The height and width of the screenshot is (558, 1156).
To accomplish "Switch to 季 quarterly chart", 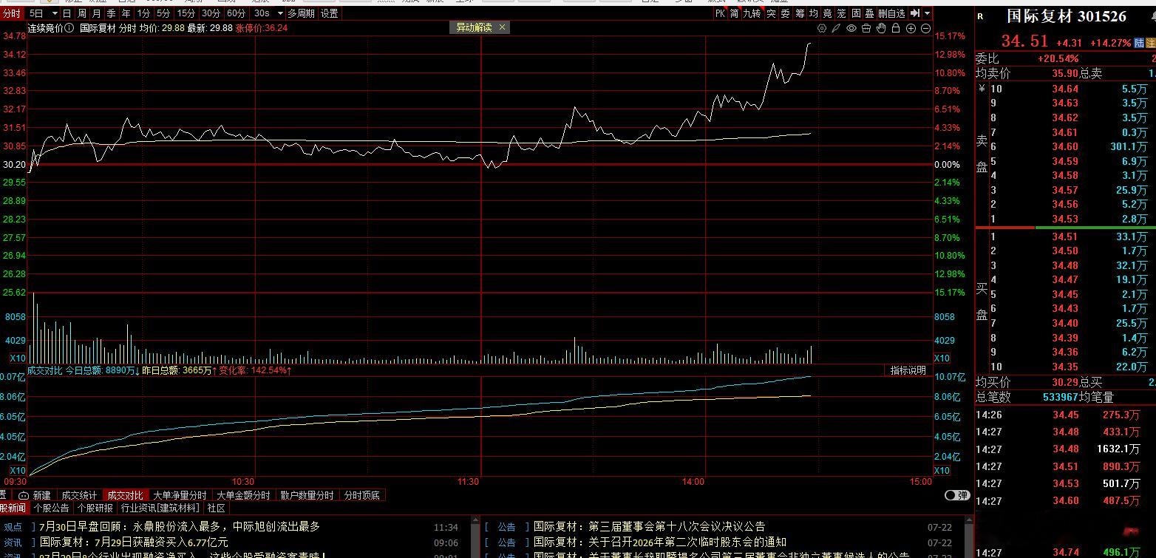I will [112, 13].
